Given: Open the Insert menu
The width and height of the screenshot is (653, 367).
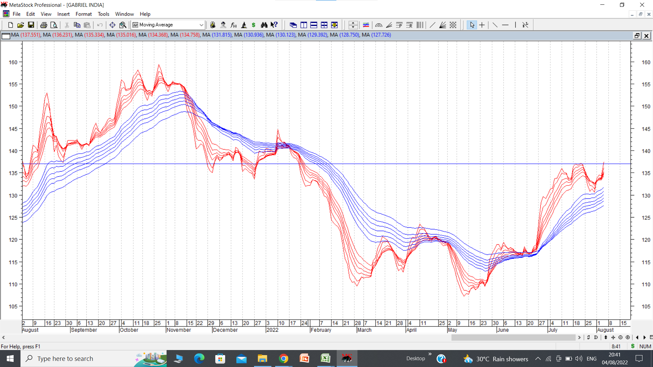Looking at the screenshot, I should pos(63,14).
